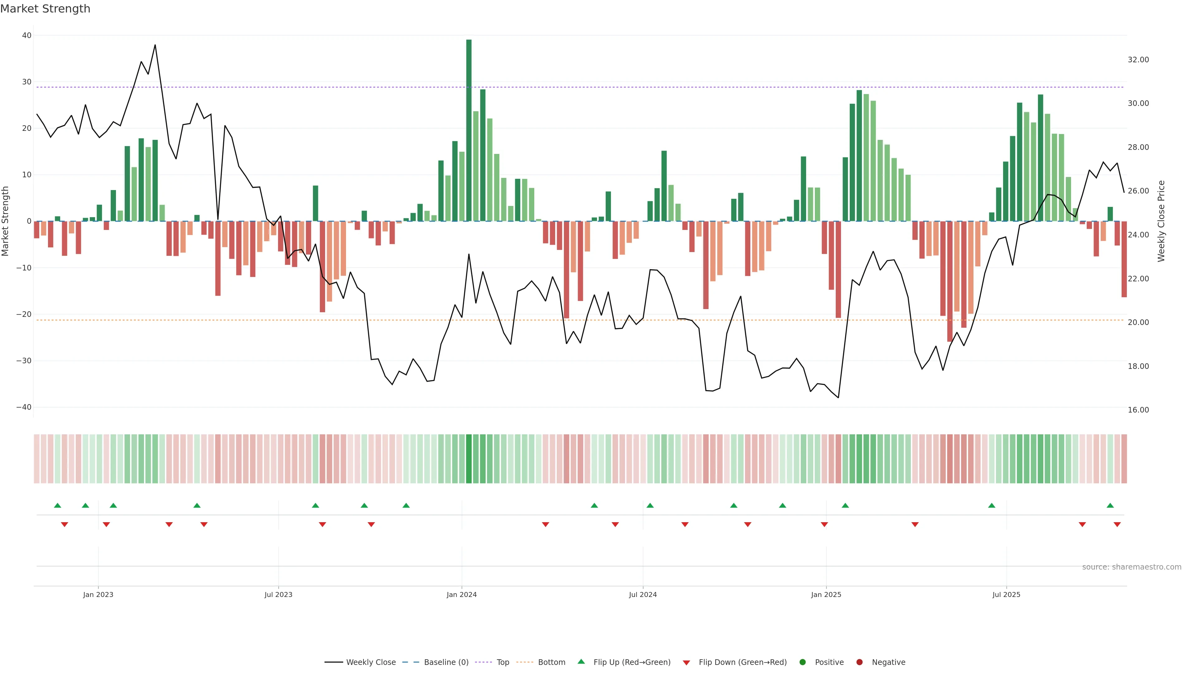Click the Jul 2025 x-axis label
The image size is (1197, 673).
(x=1006, y=594)
